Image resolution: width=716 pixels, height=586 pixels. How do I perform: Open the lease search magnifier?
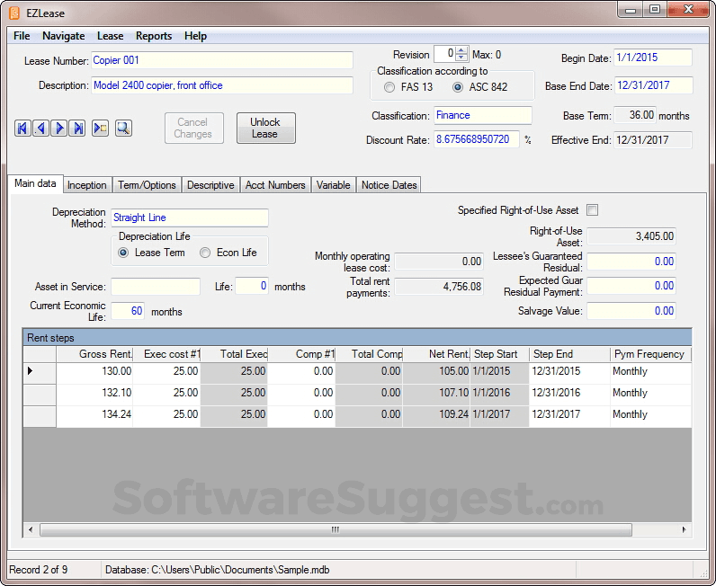click(x=123, y=129)
